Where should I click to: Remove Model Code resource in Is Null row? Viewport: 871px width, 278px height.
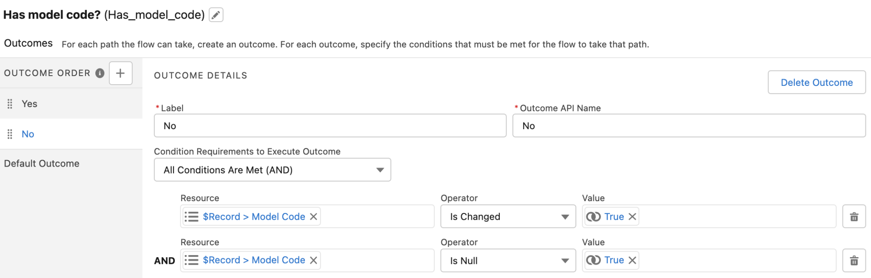313,260
